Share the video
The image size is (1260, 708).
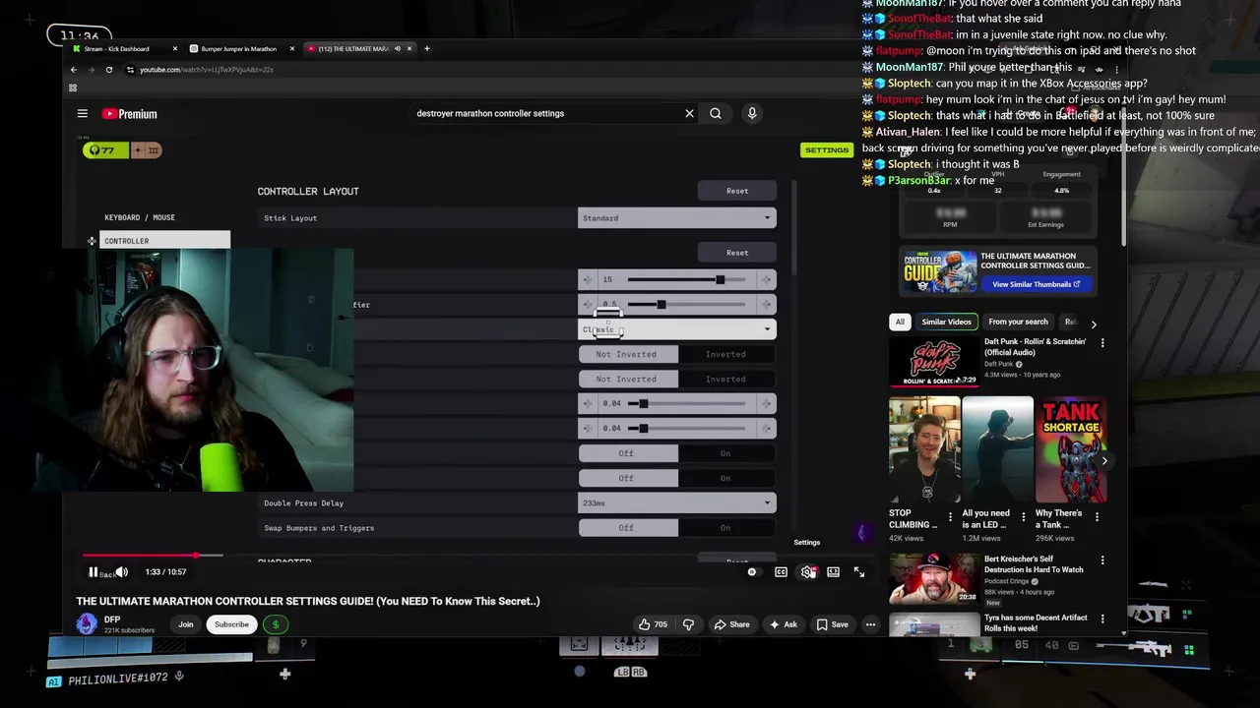click(x=731, y=624)
